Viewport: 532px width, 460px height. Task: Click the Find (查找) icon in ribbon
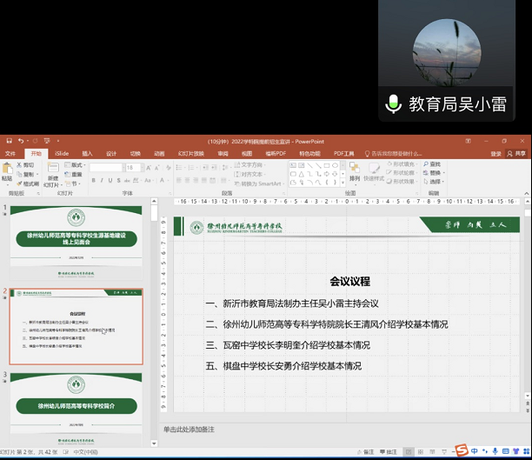[432, 163]
